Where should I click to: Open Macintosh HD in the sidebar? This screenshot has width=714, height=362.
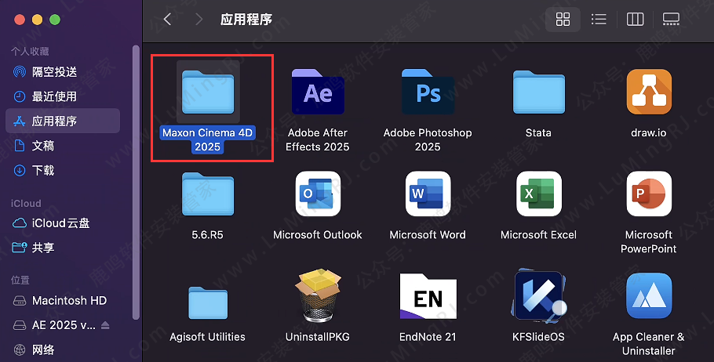63,301
